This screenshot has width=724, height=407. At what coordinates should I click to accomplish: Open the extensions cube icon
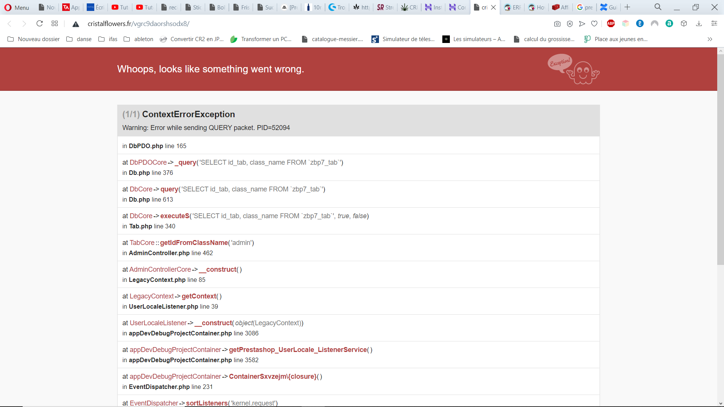(684, 24)
